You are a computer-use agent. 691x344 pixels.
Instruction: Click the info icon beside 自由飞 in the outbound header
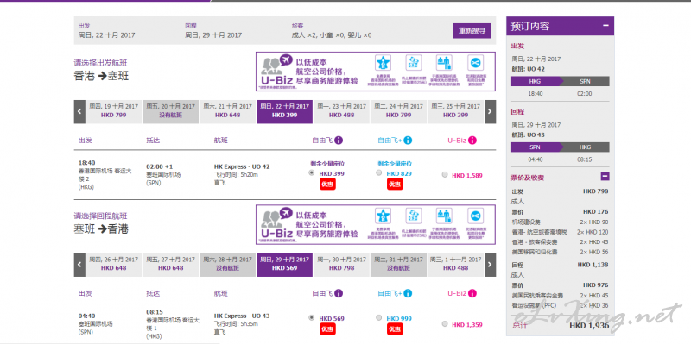tap(339, 141)
